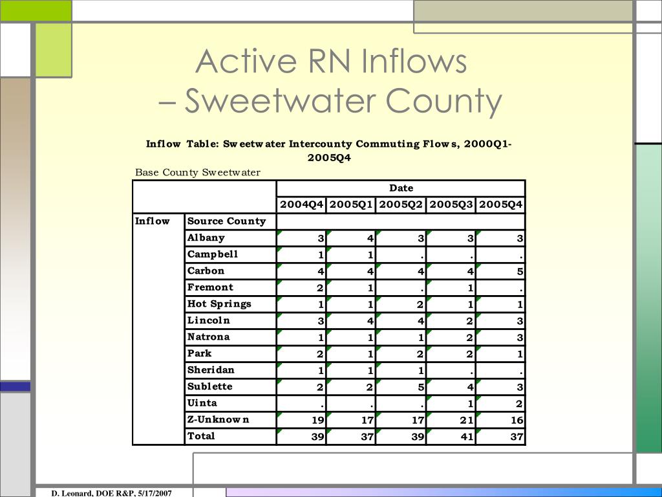Image resolution: width=662 pixels, height=497 pixels.
Task: Click the 2005Q3 column header
Action: pos(451,204)
